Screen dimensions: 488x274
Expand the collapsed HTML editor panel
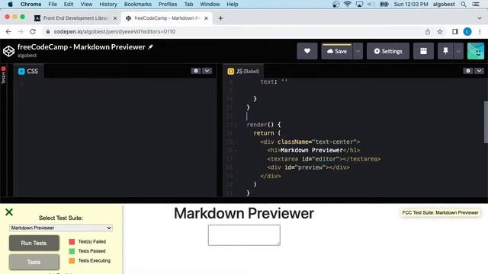(x=3, y=75)
